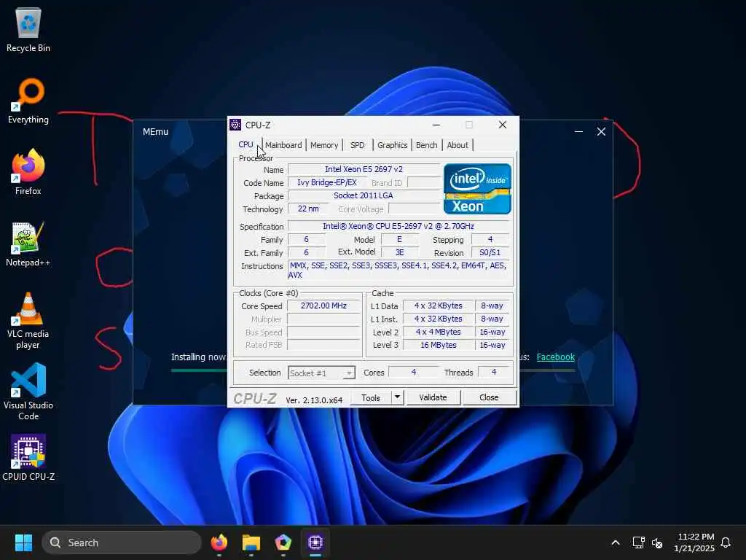This screenshot has width=746, height=560.
Task: Click Firefox icon in the taskbar
Action: pyautogui.click(x=219, y=542)
